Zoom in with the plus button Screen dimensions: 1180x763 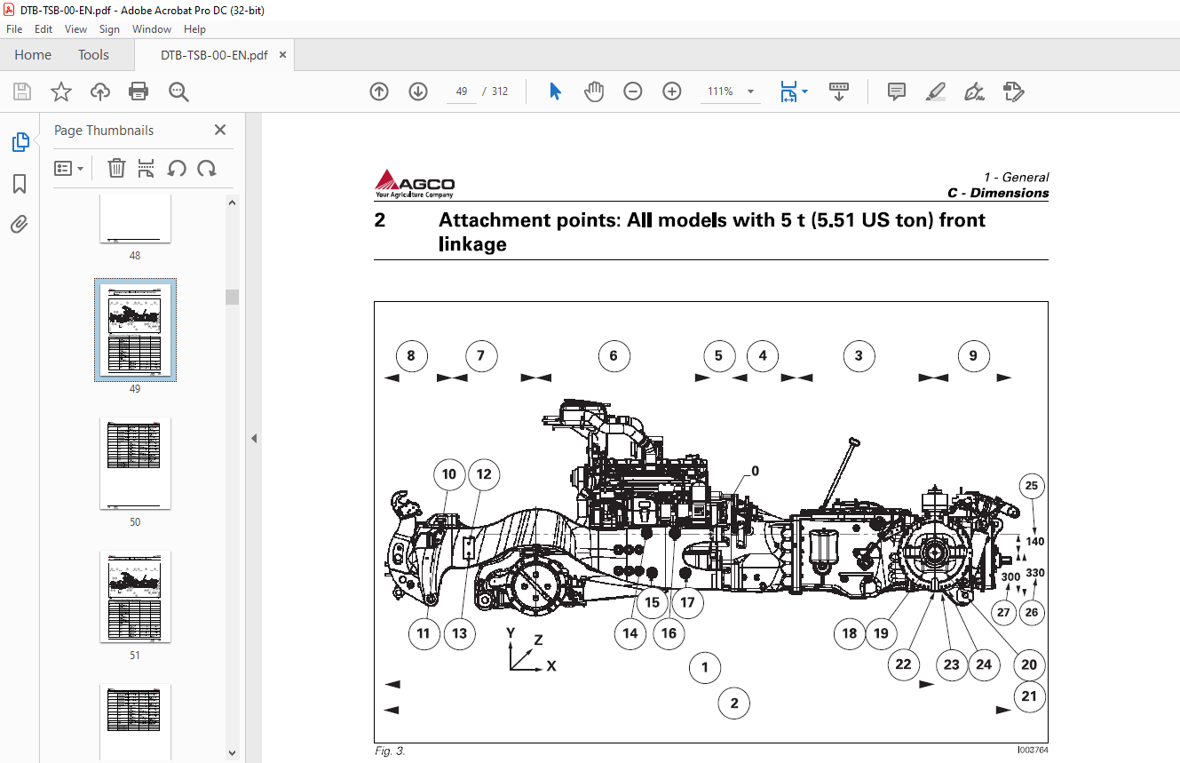point(672,91)
